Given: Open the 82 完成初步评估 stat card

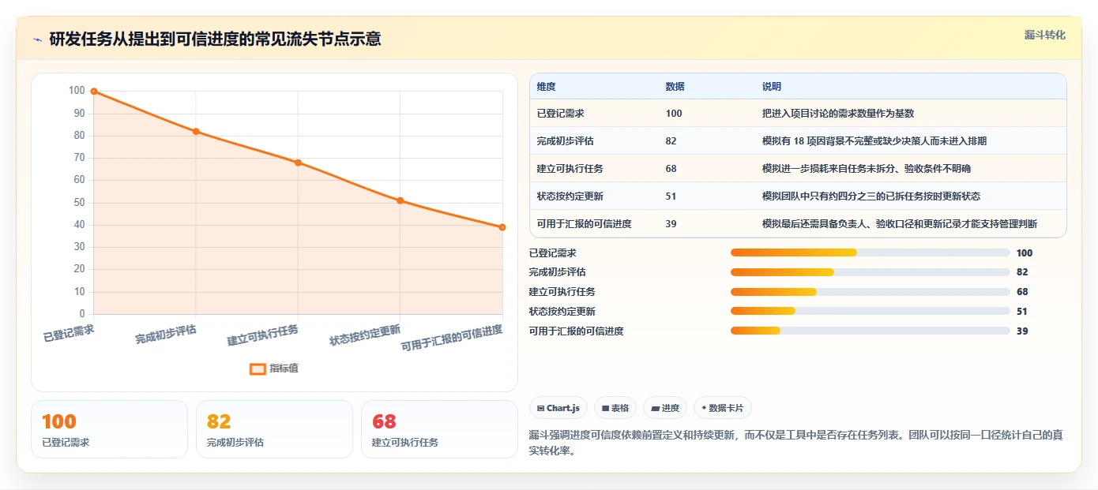Looking at the screenshot, I should 274,429.
